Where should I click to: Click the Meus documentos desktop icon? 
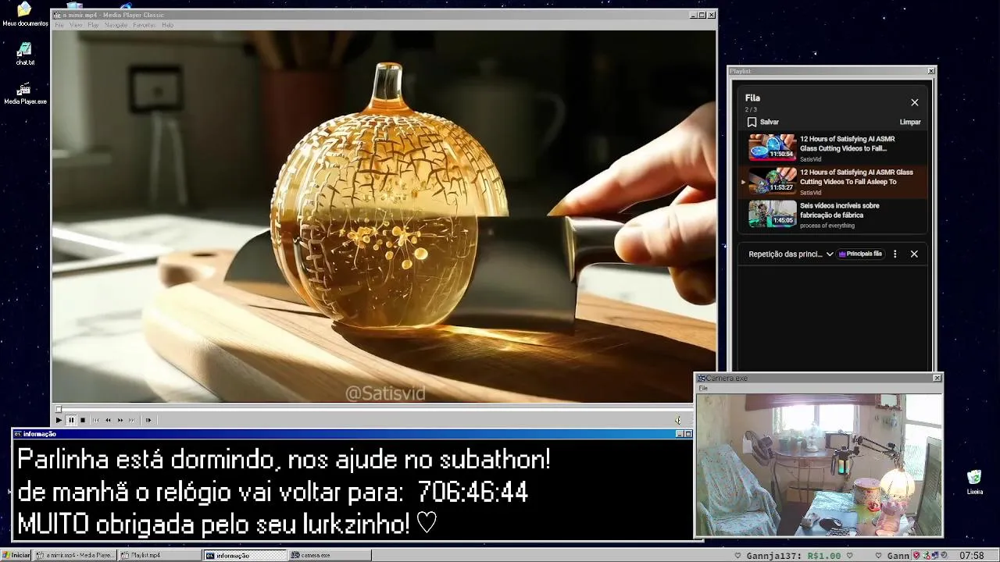pyautogui.click(x=25, y=14)
